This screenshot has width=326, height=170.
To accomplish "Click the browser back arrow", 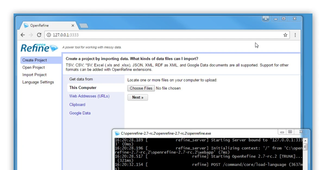I will (x=23, y=35).
